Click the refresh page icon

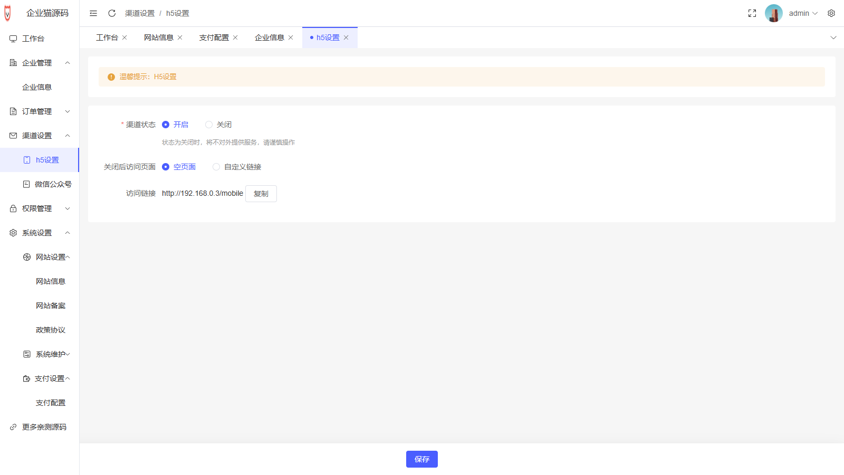coord(112,13)
